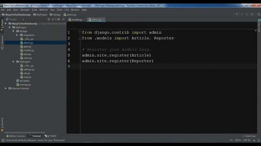Click the CRLF line separator indicator
The image size is (261, 146).
(x=238, y=140)
